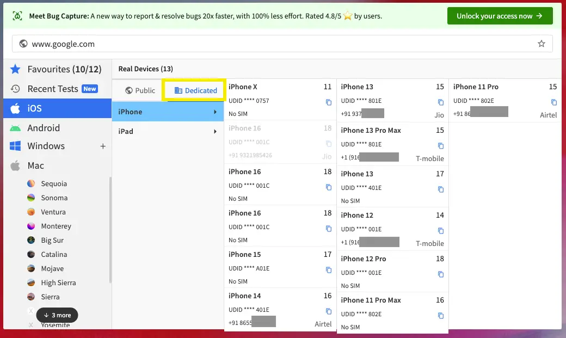This screenshot has height=338, width=566.
Task: Click the URL input field showing www.google.com
Action: (272, 44)
